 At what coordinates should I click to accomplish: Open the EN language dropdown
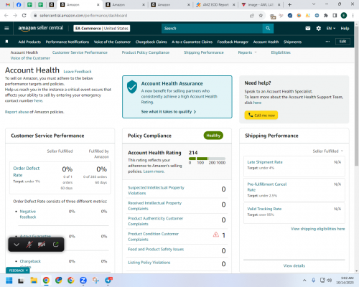point(331,28)
